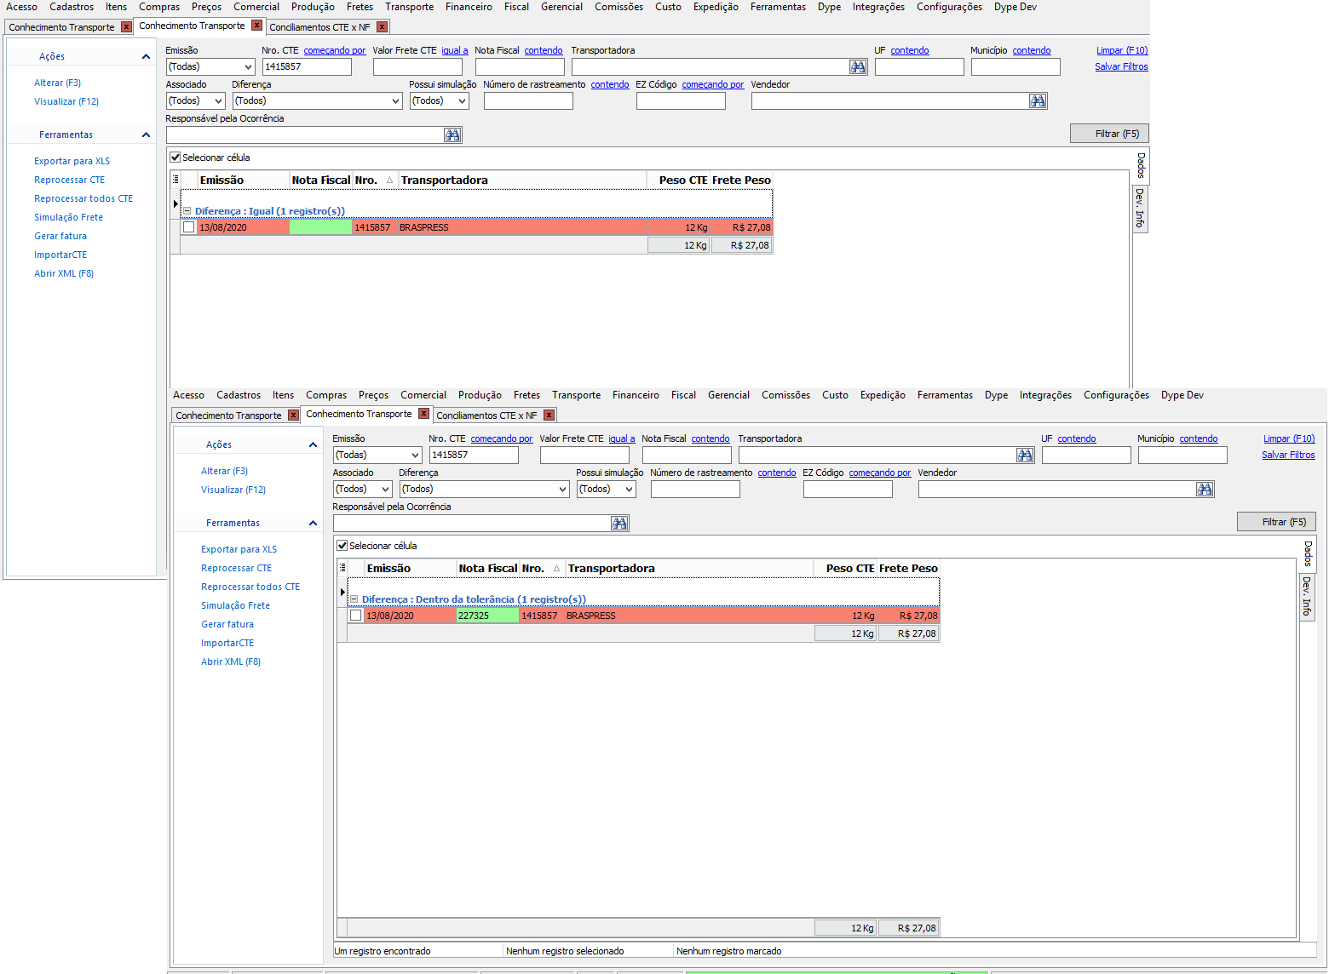The height and width of the screenshot is (974, 1329).
Task: Open Diferença dropdown in top window
Action: (x=395, y=101)
